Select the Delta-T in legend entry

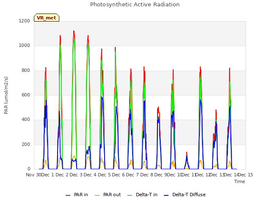(x=142, y=195)
